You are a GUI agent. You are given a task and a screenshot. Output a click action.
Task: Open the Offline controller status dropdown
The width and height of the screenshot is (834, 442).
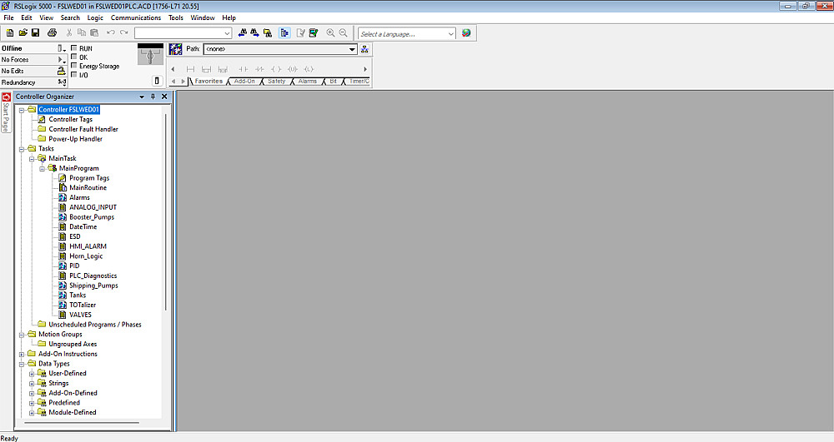[61, 48]
